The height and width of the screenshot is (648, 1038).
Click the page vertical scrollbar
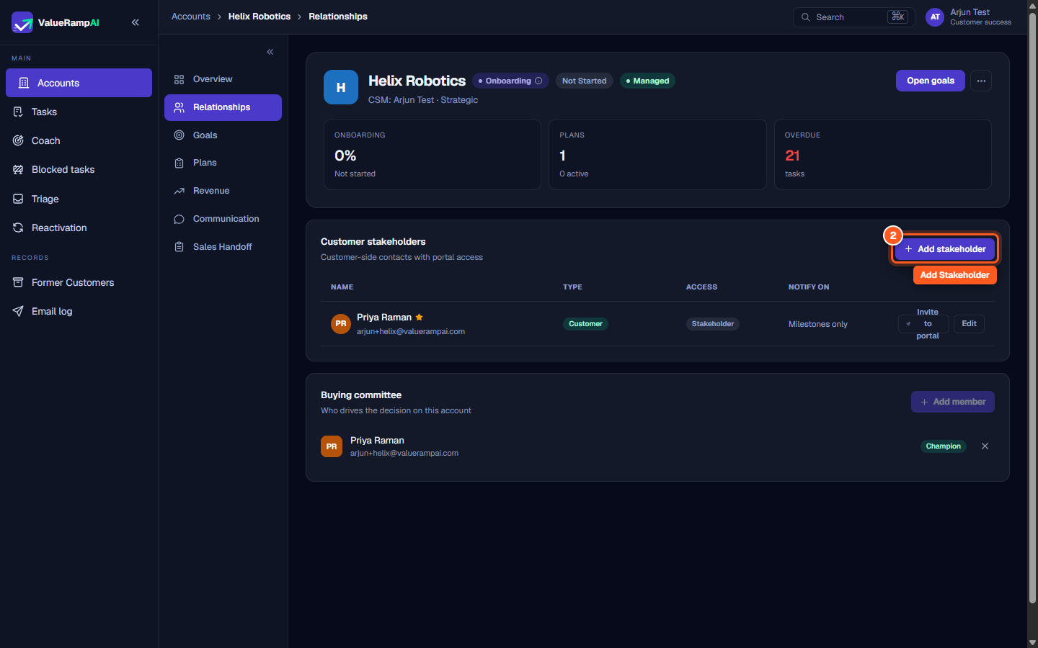(x=1032, y=310)
